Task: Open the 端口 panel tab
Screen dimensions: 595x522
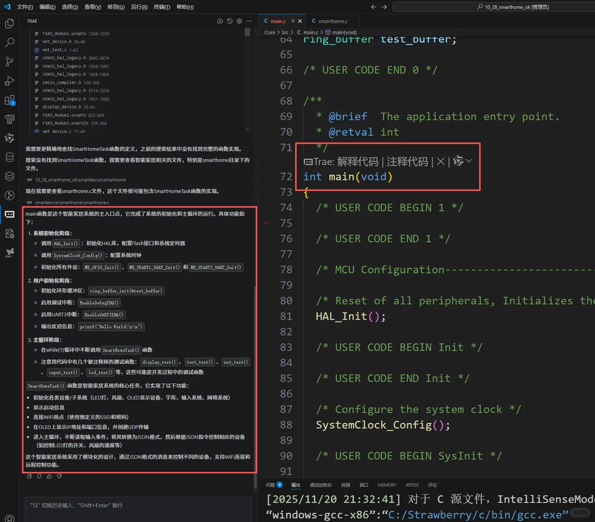Action: (x=364, y=485)
